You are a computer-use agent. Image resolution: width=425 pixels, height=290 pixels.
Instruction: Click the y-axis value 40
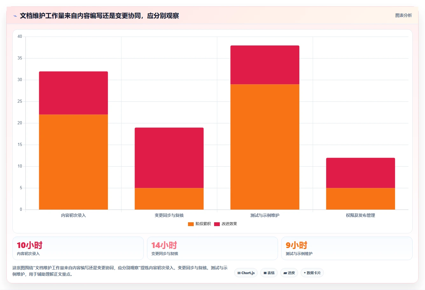click(x=20, y=37)
